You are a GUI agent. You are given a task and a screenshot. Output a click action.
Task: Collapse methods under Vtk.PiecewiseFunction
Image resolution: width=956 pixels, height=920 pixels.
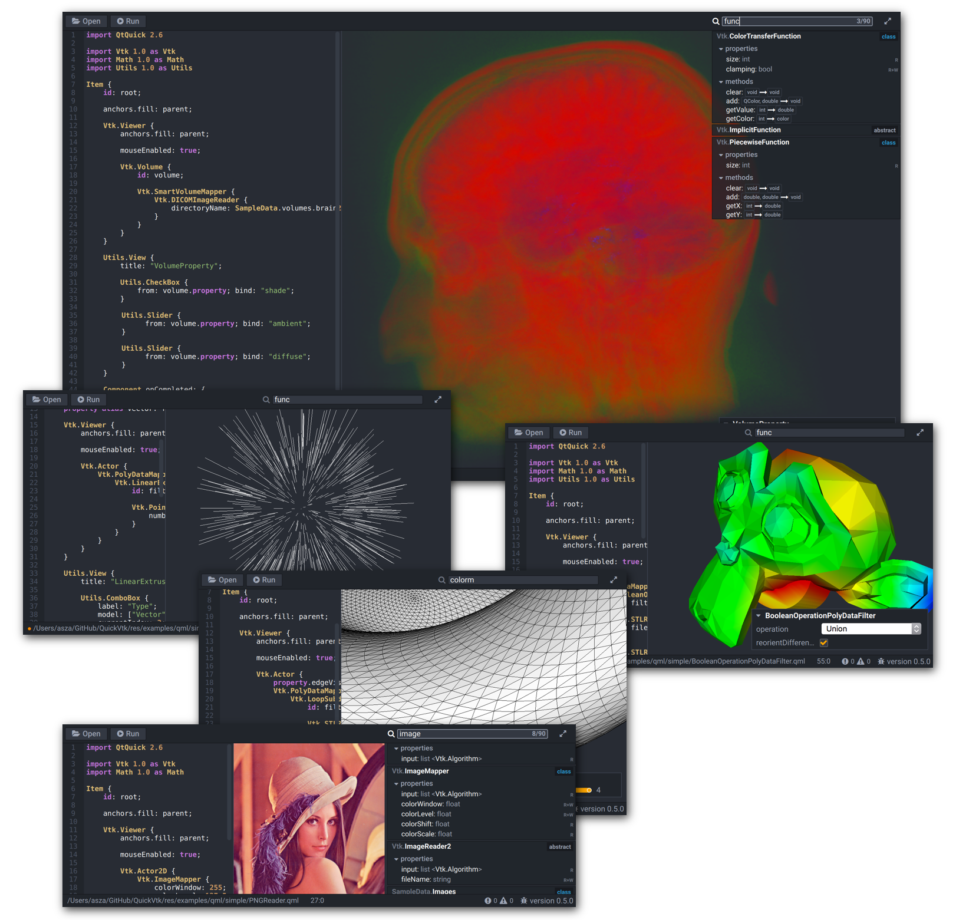pos(721,178)
